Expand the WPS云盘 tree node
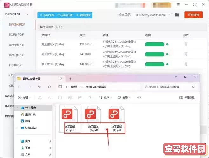 tap(17, 108)
